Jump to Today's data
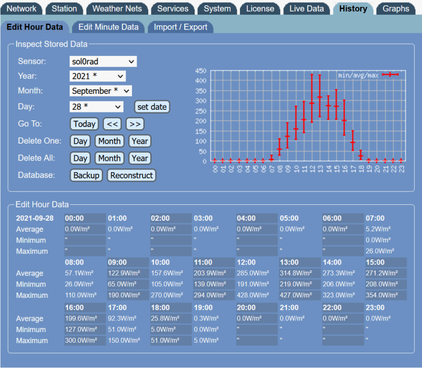The height and width of the screenshot is (368, 422). tap(84, 124)
